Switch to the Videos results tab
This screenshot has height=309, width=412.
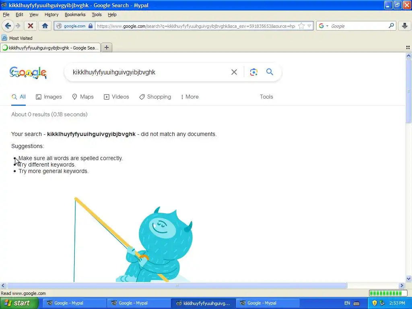(x=116, y=97)
